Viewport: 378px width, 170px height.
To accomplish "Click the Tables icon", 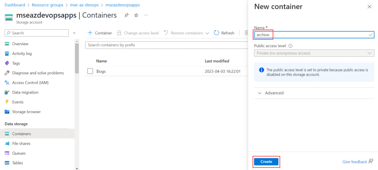I will [x=7, y=163].
